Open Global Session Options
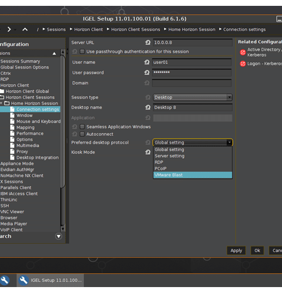282x290 pixels. [25, 67]
